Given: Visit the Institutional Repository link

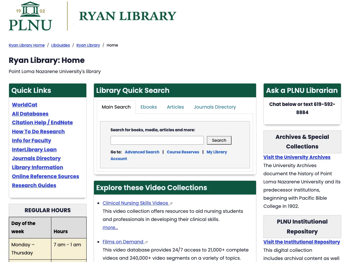Looking at the screenshot, I should 302,242.
